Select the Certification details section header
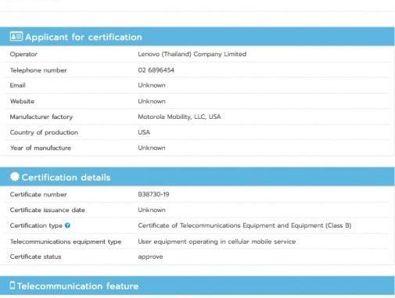Screen dimensions: 395x298 tap(197, 177)
